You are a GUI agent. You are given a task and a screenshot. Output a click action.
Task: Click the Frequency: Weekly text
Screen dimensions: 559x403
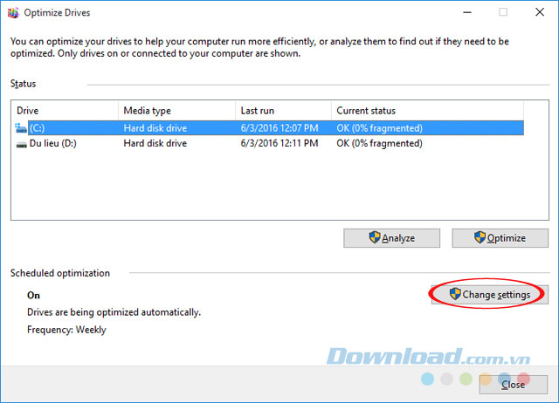pyautogui.click(x=66, y=330)
